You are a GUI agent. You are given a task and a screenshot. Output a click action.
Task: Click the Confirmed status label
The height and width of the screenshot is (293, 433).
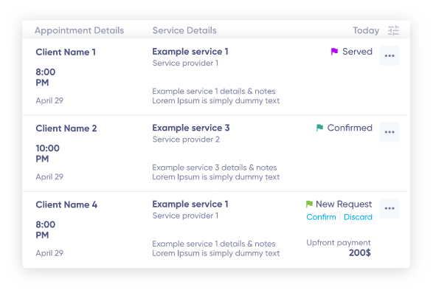click(350, 128)
